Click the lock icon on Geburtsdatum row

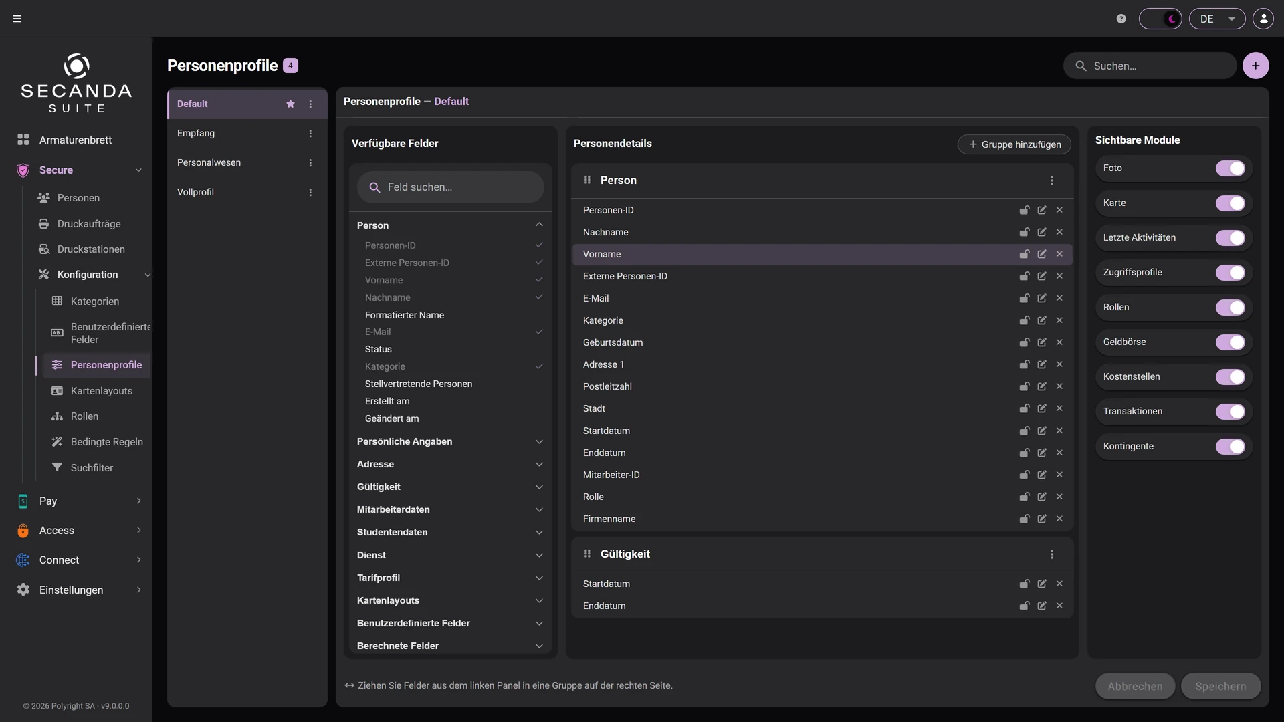[1024, 342]
